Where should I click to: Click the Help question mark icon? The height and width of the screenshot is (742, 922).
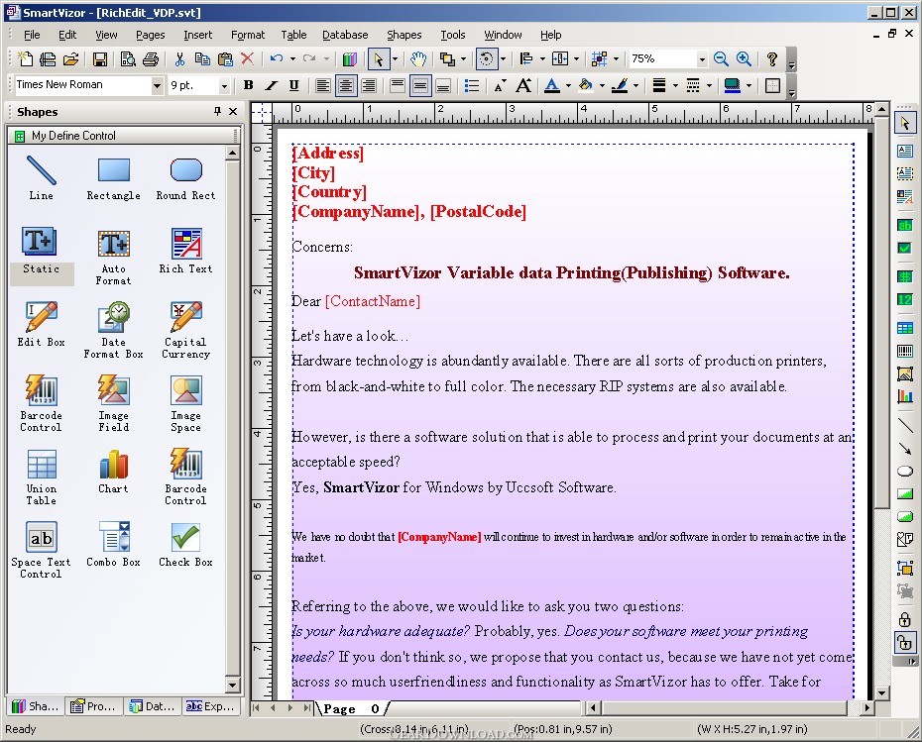[x=772, y=58]
